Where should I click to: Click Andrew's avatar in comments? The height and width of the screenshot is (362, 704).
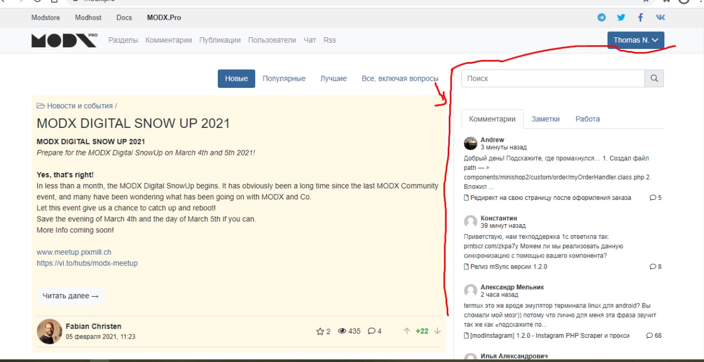[x=471, y=144]
